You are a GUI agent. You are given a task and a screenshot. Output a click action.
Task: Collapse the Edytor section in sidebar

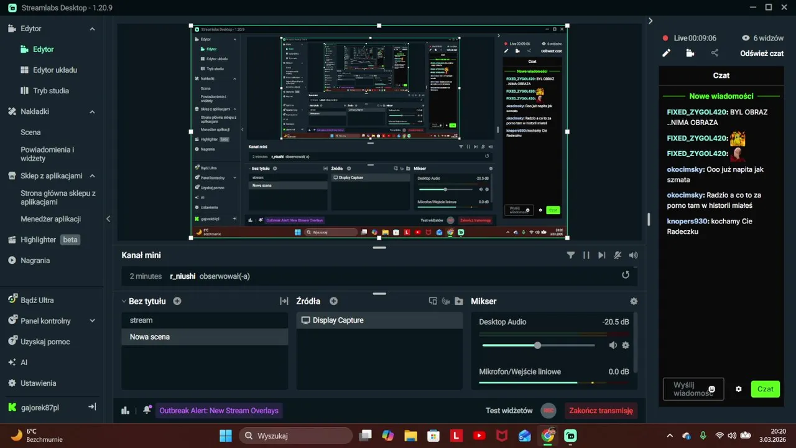point(92,29)
